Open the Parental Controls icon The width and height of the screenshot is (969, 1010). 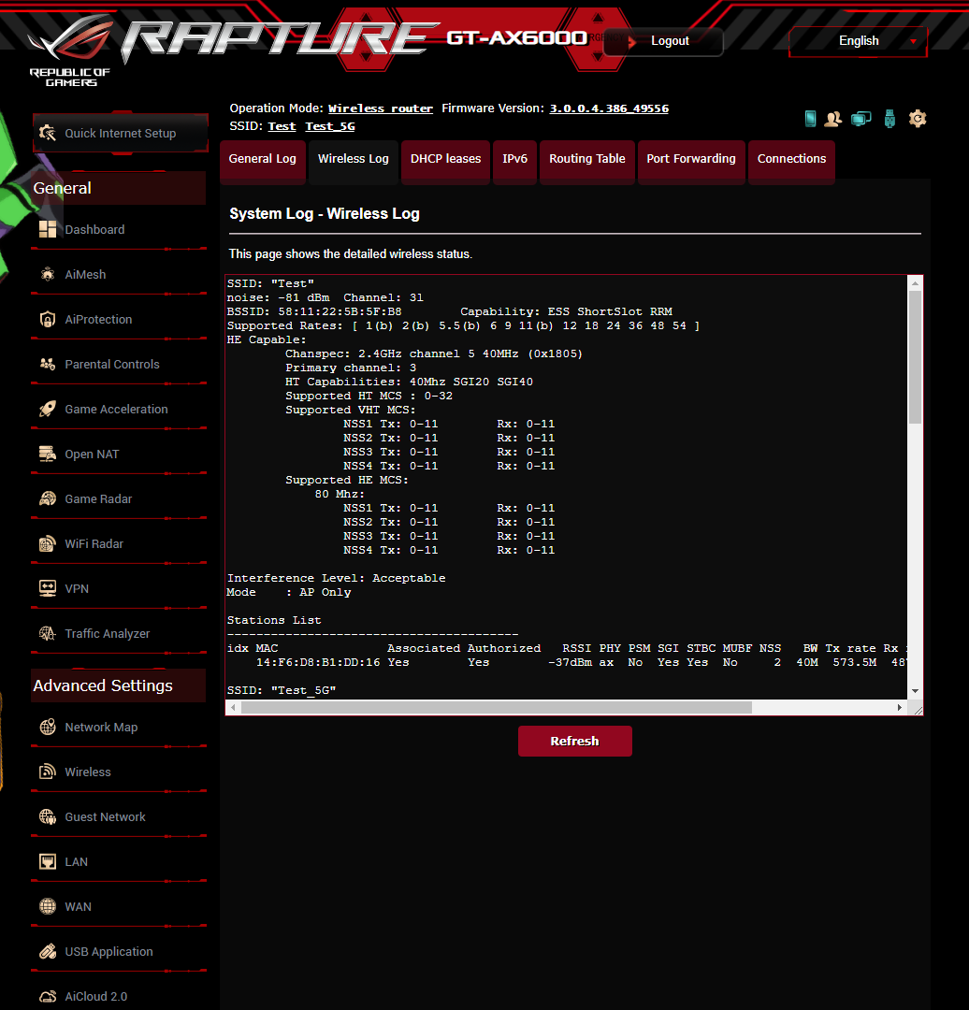[x=48, y=364]
